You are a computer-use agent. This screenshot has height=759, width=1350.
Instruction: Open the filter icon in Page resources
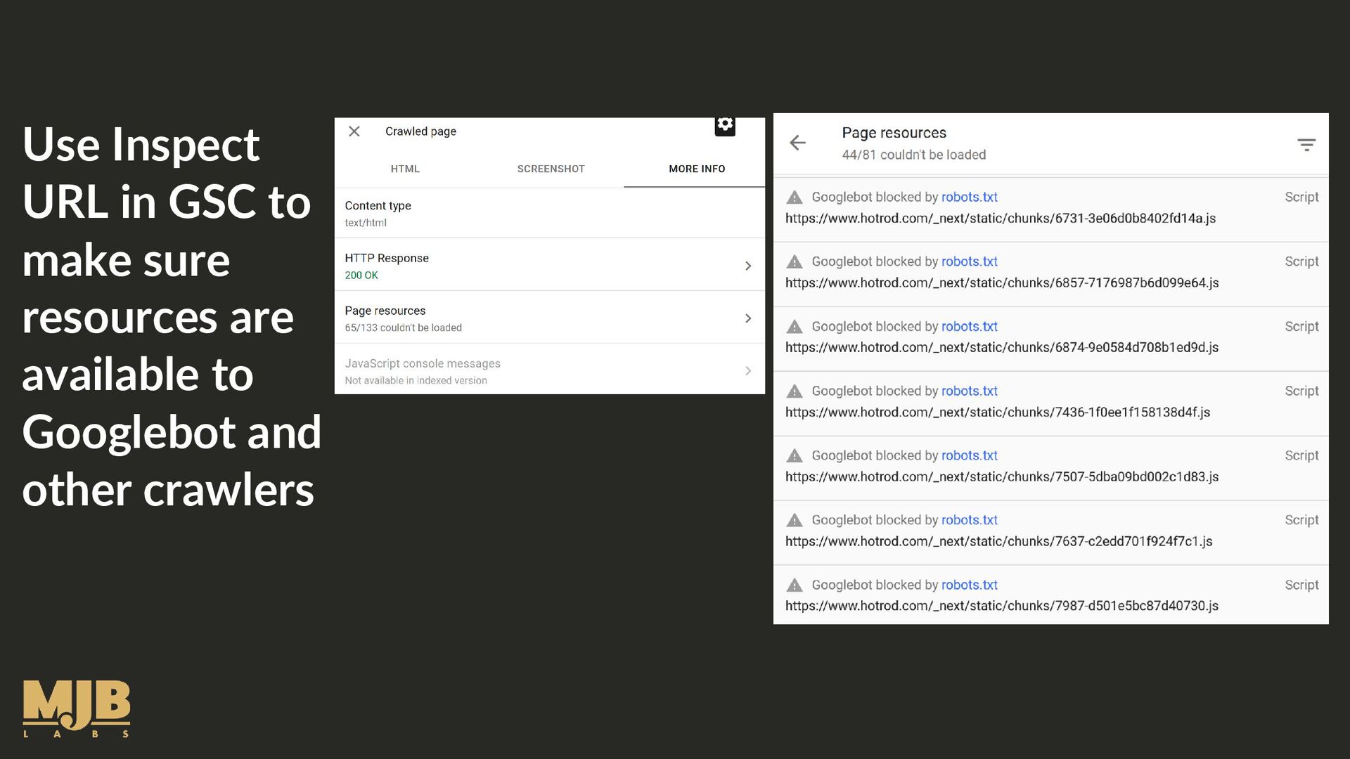coord(1306,145)
